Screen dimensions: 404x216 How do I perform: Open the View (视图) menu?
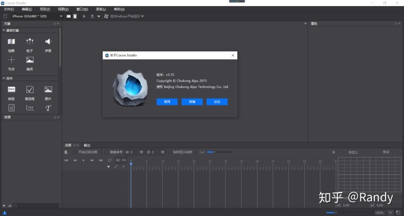click(x=63, y=9)
